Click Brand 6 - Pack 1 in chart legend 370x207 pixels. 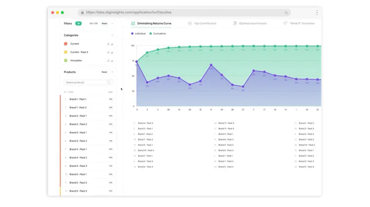(x=145, y=145)
